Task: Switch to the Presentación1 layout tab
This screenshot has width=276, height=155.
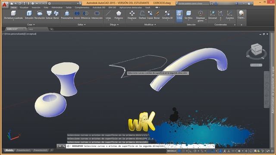Action: click(23, 150)
